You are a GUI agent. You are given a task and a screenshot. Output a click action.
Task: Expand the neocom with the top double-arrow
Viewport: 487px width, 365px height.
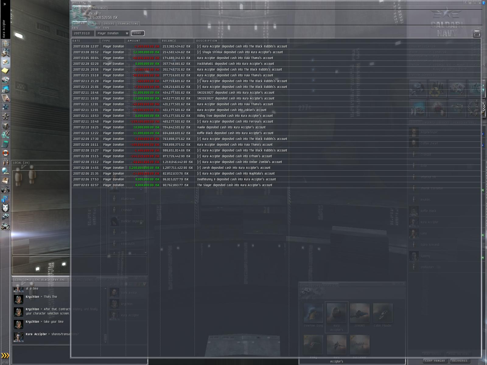(5, 4)
